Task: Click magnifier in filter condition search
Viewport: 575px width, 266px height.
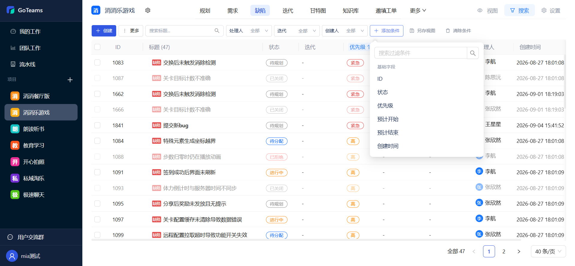Action: [x=473, y=53]
